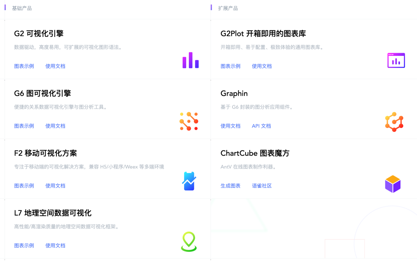Screen dimensions: 417x261
Task: Open the API 文档 link under Graphin
Action: pyautogui.click(x=261, y=126)
